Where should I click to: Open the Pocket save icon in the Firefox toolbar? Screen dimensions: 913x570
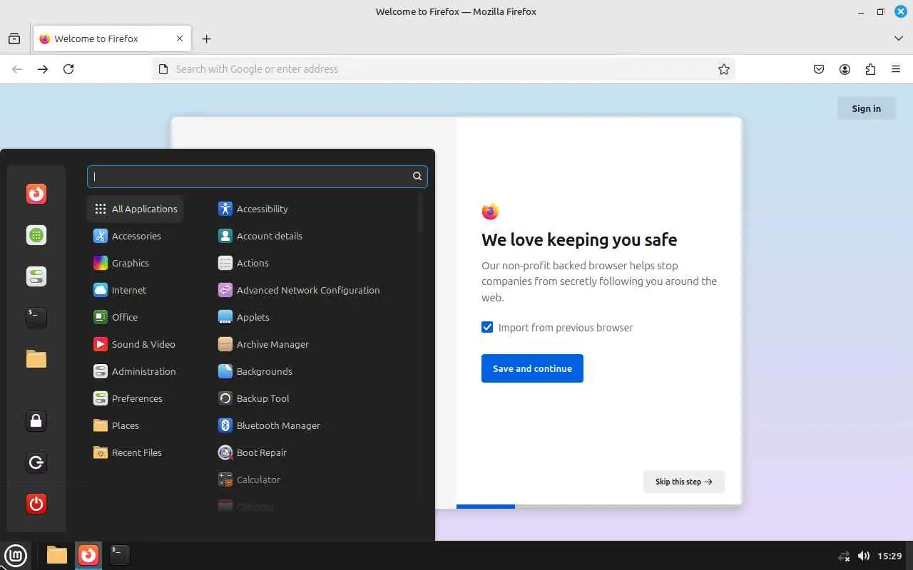(x=819, y=69)
